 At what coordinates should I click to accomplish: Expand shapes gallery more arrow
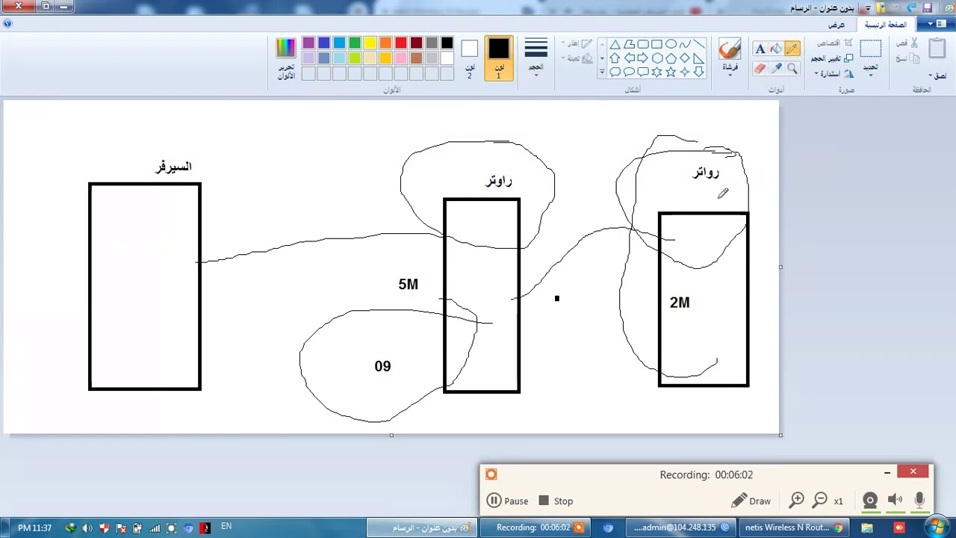601,72
